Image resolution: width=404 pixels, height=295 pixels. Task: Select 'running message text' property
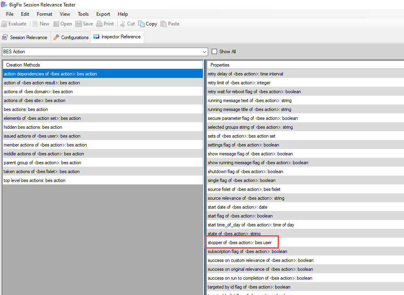pos(306,100)
